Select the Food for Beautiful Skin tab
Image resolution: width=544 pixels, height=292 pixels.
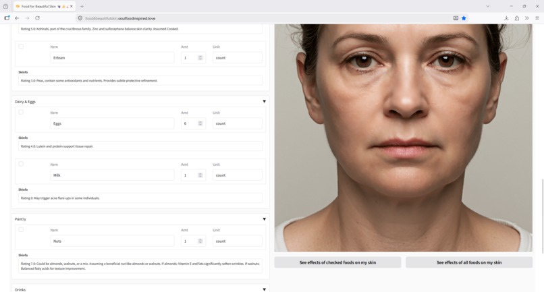point(45,6)
